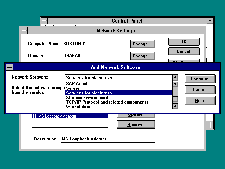
Task: Open the Network Software dropdown arrow
Action: (x=175, y=78)
